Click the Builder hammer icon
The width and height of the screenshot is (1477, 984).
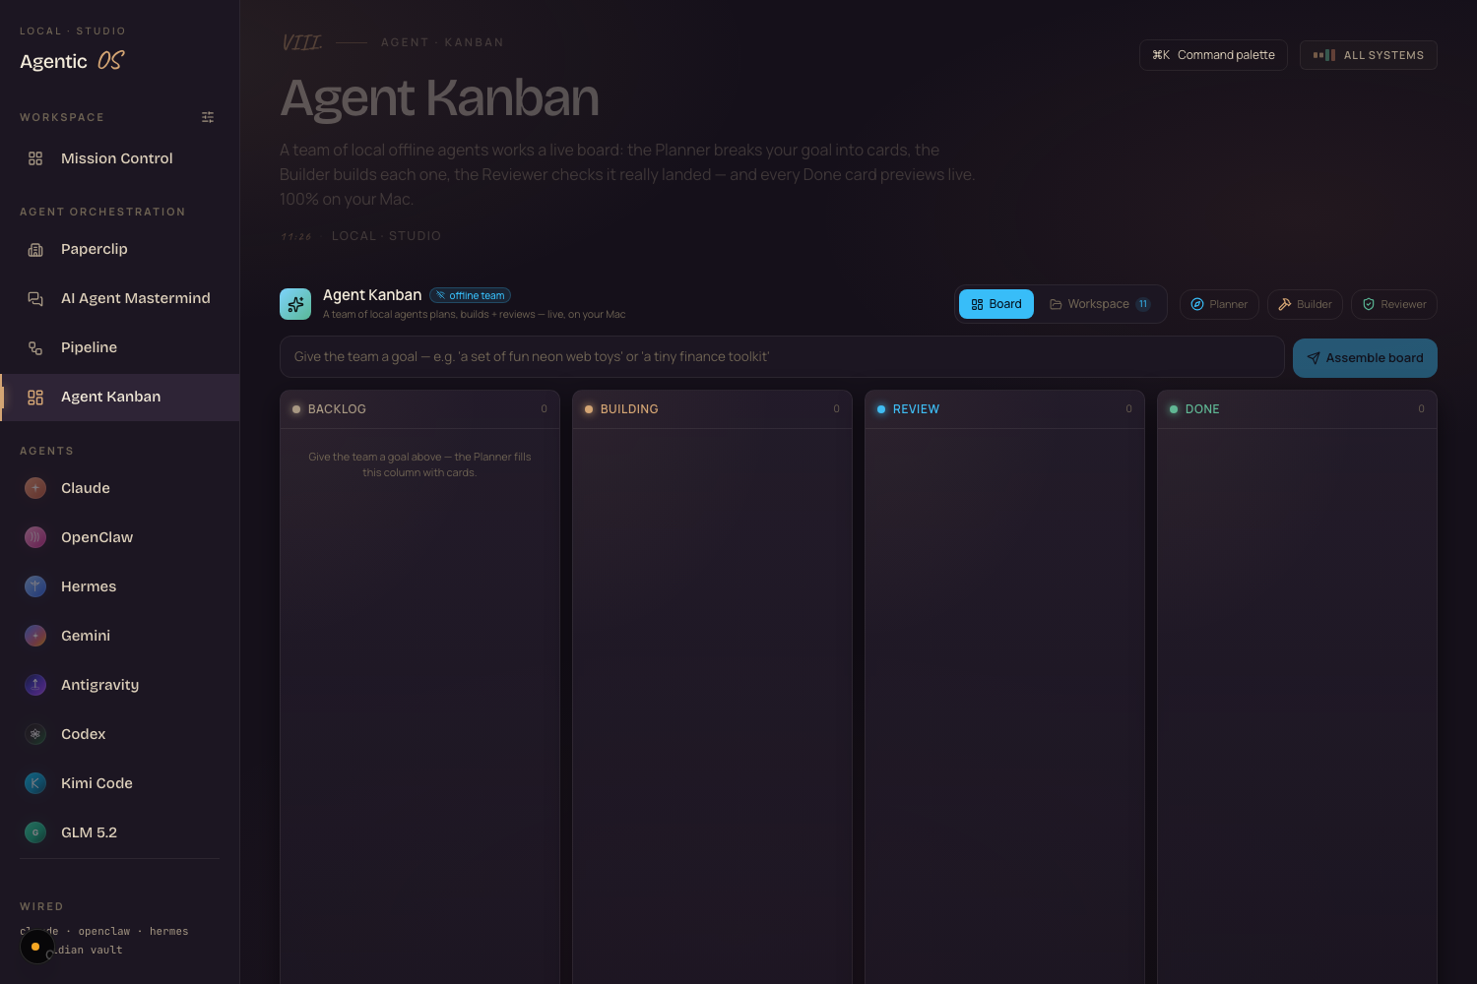pos(1285,304)
